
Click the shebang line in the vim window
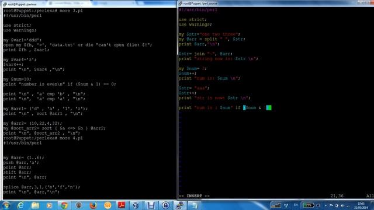(198, 10)
